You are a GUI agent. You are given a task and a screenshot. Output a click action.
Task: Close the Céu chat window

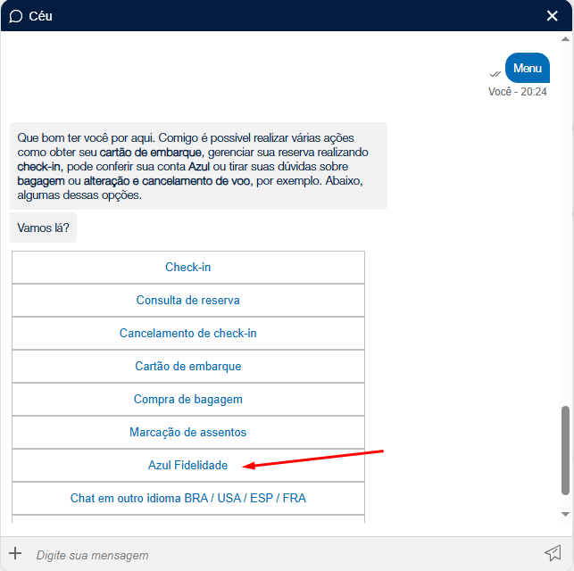click(552, 16)
